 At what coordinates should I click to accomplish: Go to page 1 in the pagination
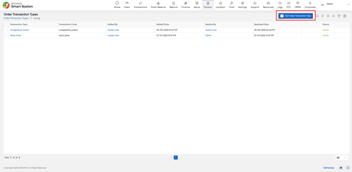176,158
